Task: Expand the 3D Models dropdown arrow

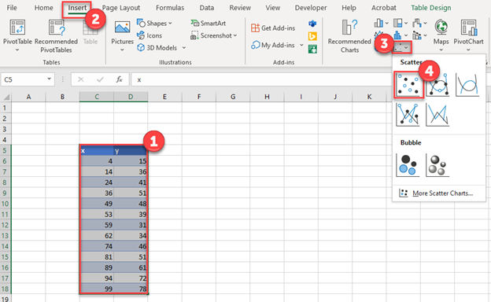Action: tap(184, 47)
